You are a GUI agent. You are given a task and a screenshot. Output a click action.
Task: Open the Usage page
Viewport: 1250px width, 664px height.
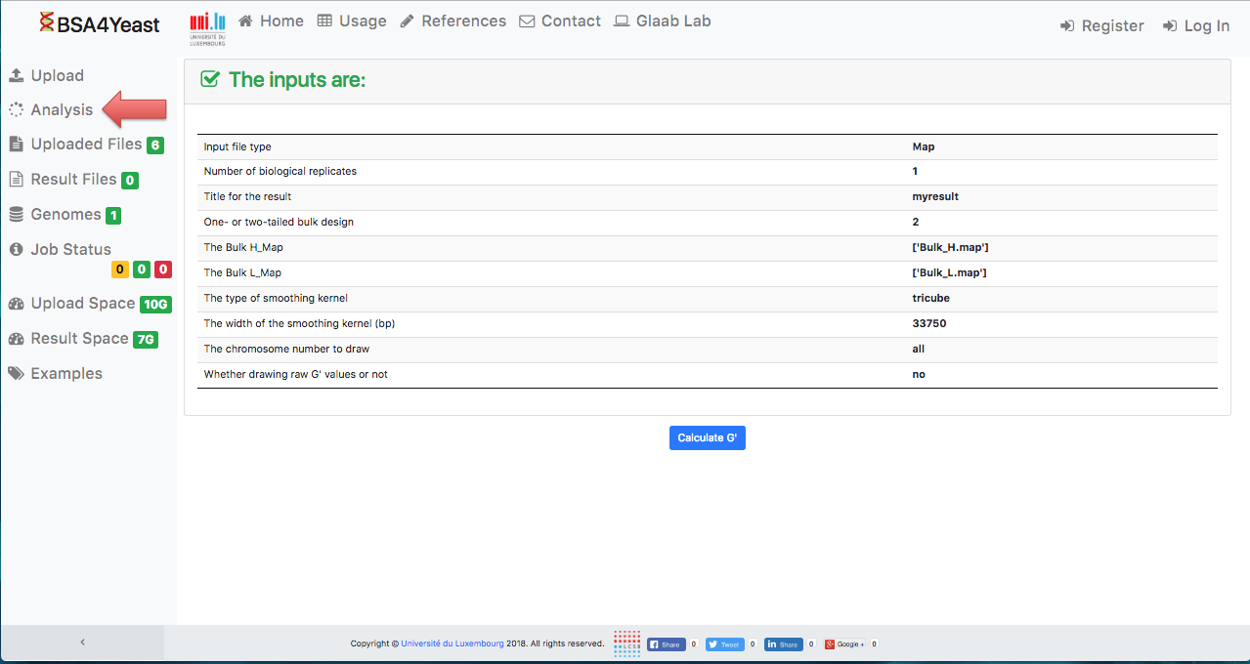(352, 21)
